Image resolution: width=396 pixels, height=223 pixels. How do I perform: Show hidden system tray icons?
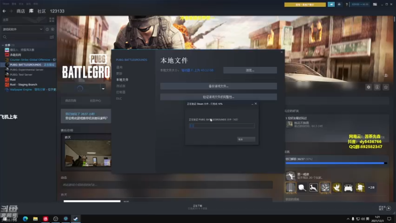click(348, 219)
